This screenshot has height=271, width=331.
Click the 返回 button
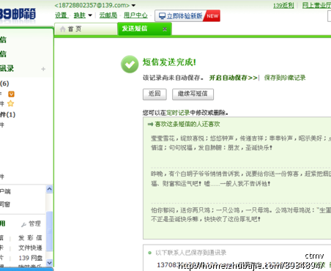click(x=155, y=94)
